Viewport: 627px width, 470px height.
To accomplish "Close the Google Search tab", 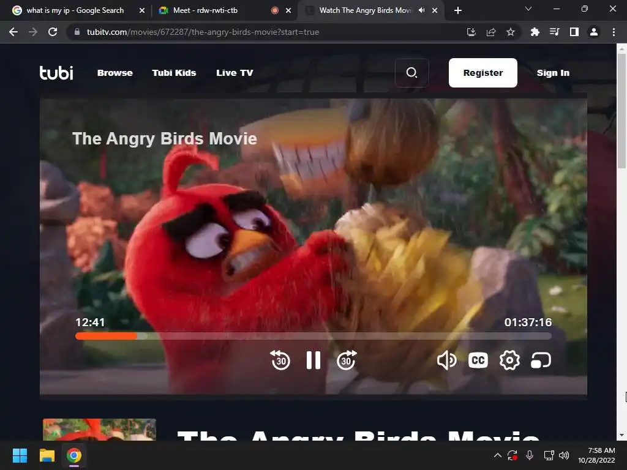I will click(142, 10).
